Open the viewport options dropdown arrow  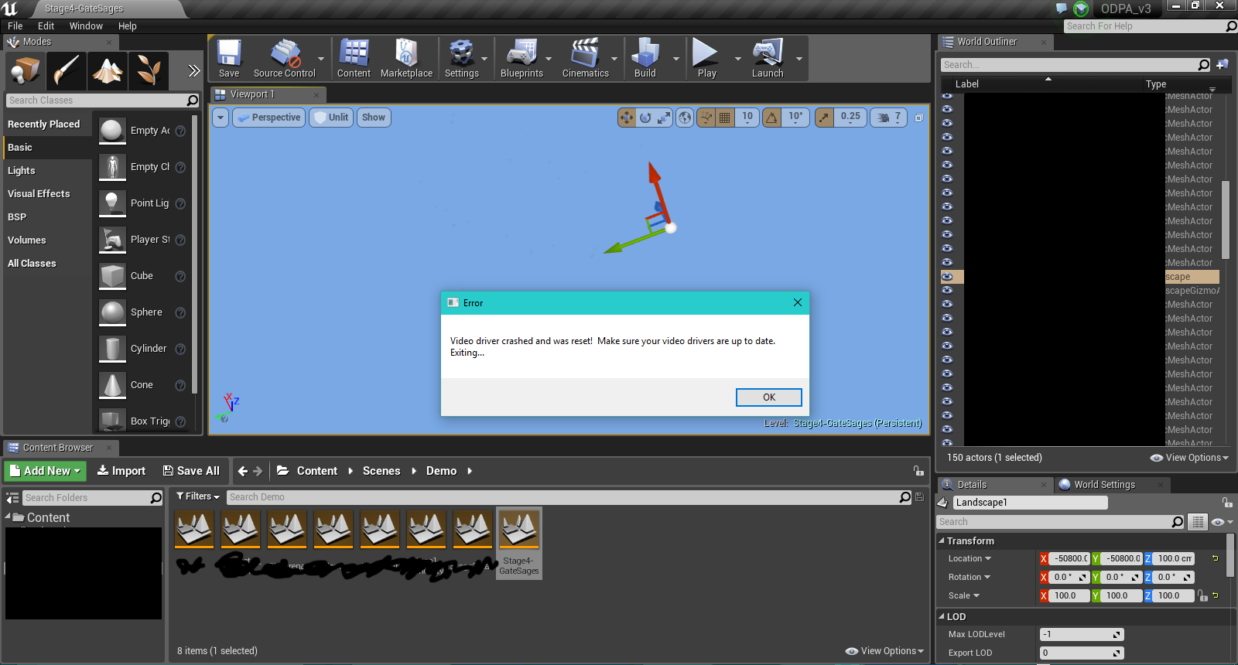221,118
